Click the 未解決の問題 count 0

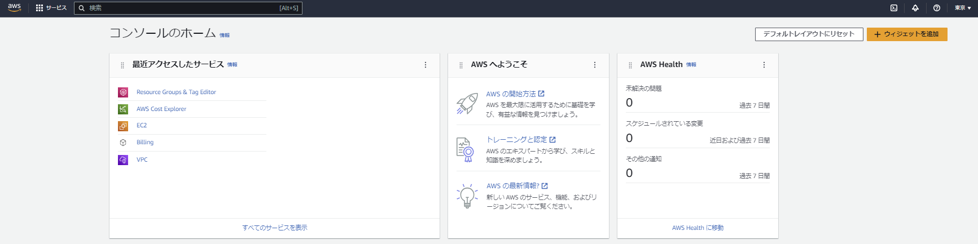pos(629,103)
